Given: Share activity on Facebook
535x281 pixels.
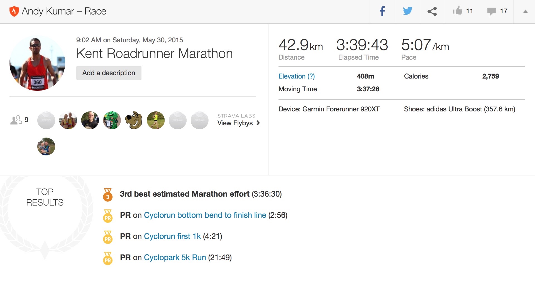Looking at the screenshot, I should coord(382,11).
